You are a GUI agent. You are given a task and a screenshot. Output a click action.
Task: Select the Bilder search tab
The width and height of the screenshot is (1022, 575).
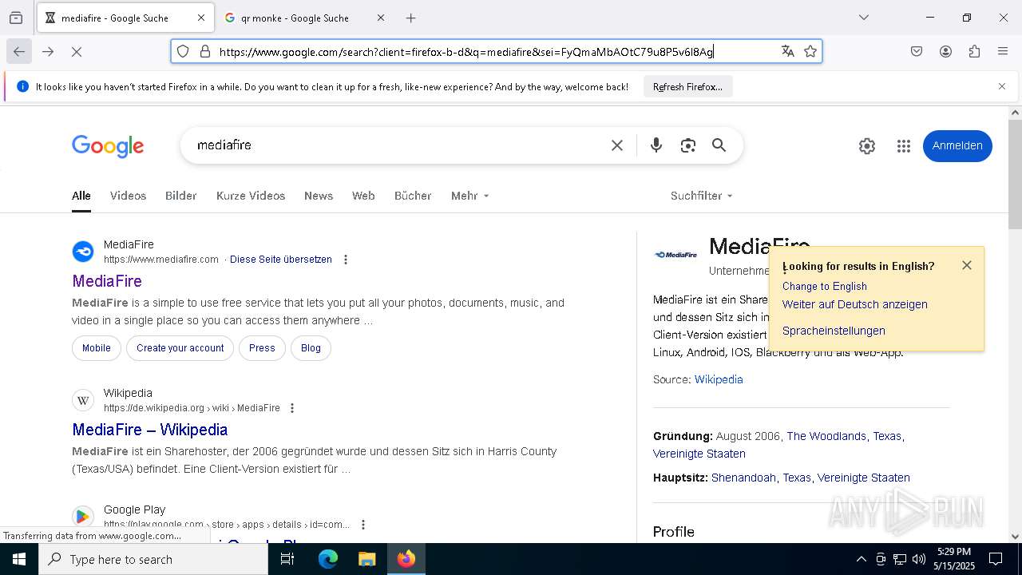(181, 196)
